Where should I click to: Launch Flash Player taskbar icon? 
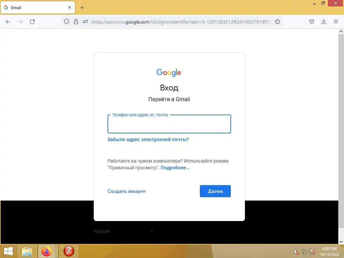(69, 251)
